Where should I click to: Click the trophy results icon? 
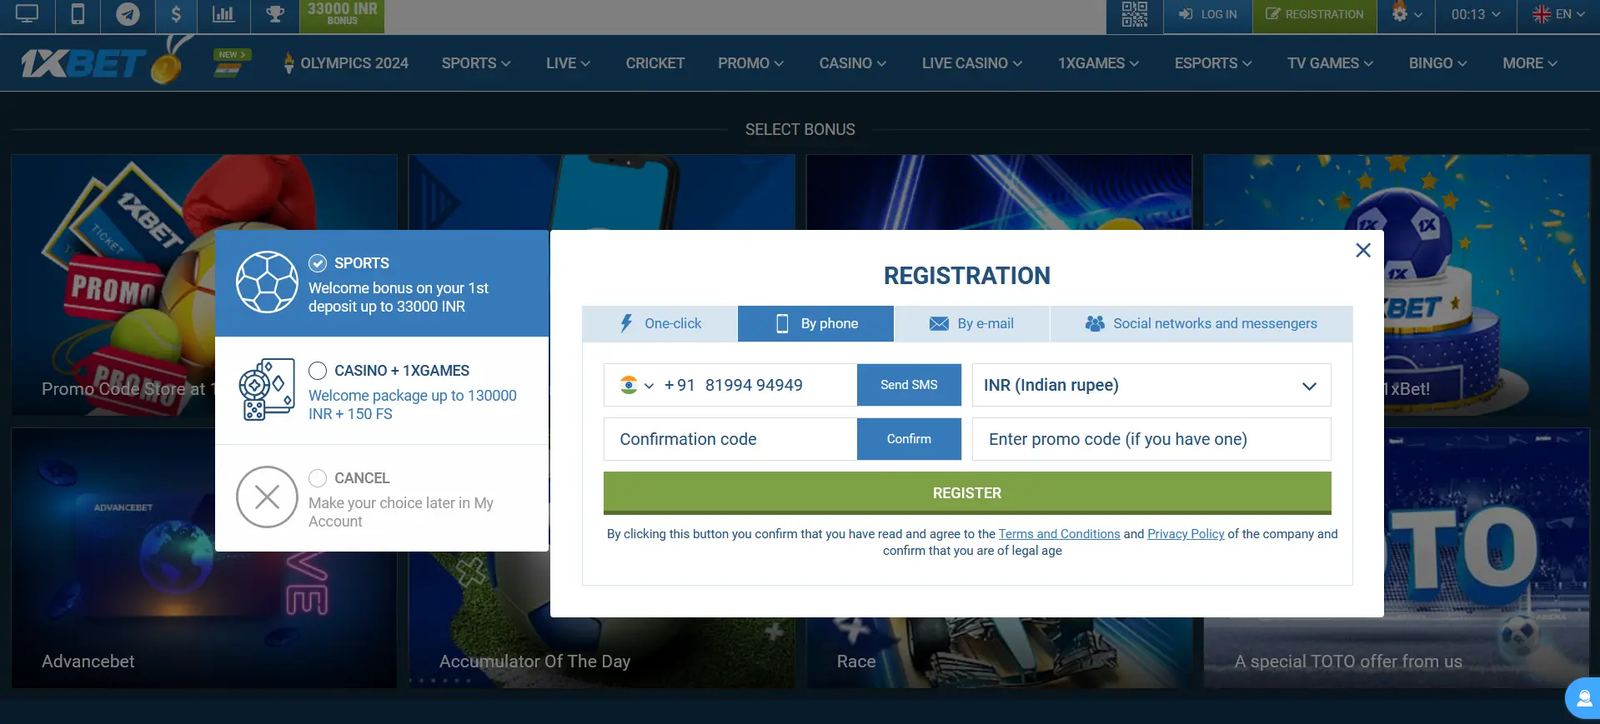click(274, 14)
